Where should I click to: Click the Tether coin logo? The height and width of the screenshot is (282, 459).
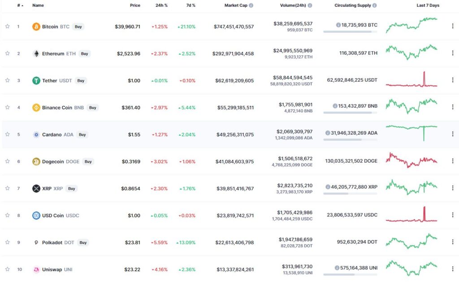pos(36,81)
